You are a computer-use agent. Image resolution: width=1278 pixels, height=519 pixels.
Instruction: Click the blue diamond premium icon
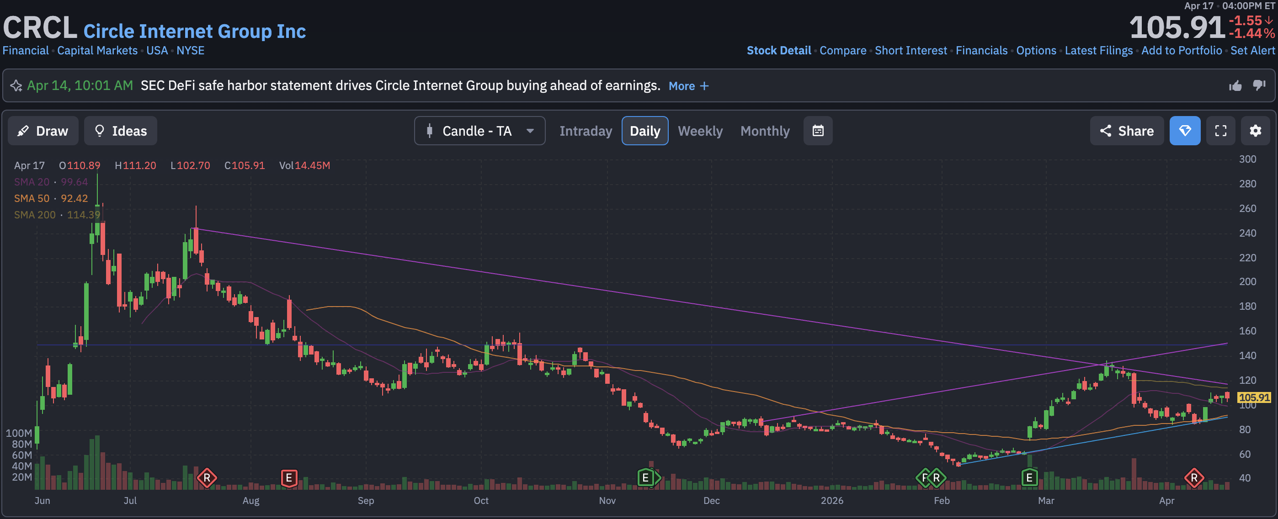click(1184, 131)
